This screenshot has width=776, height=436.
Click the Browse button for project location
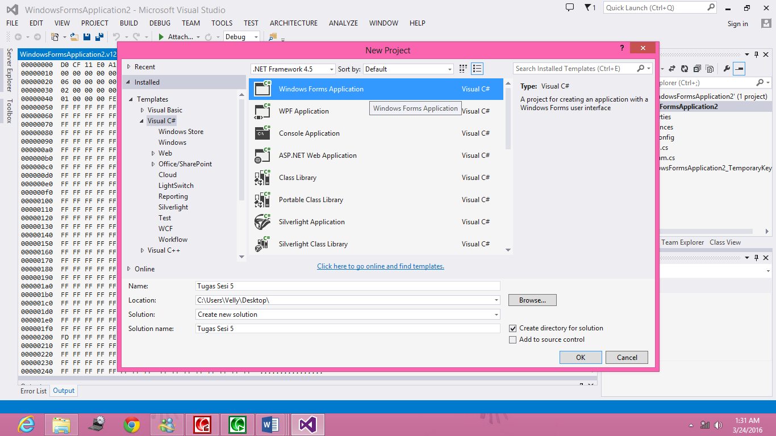coord(532,300)
